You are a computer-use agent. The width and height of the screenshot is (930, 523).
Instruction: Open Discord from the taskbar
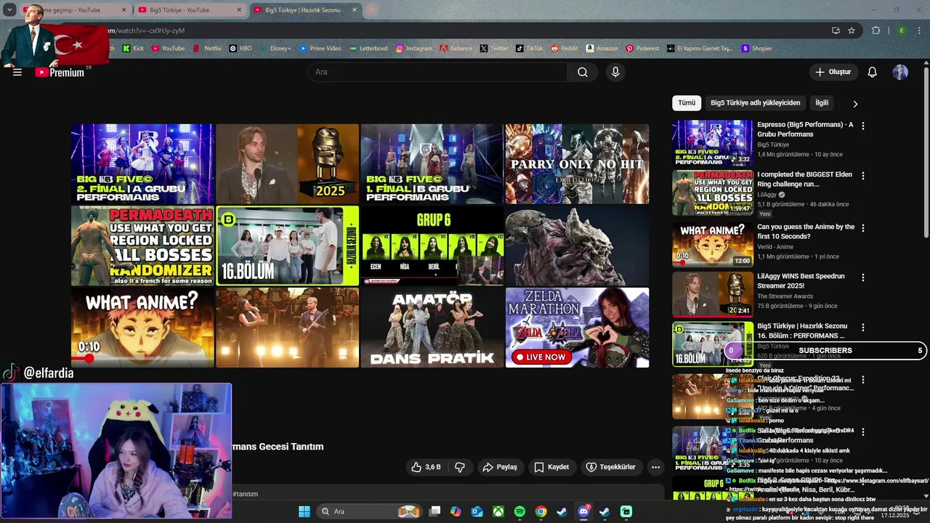point(583,511)
